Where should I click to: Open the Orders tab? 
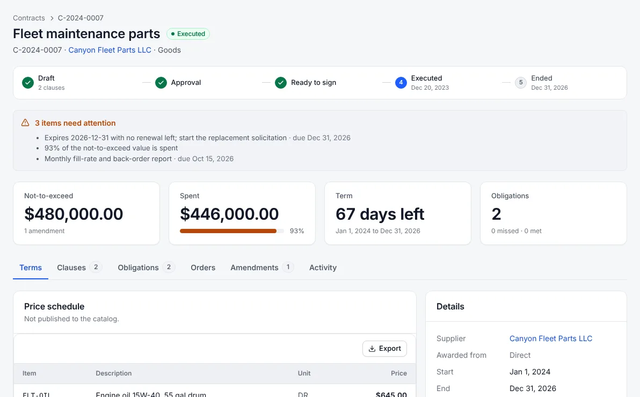tap(203, 268)
